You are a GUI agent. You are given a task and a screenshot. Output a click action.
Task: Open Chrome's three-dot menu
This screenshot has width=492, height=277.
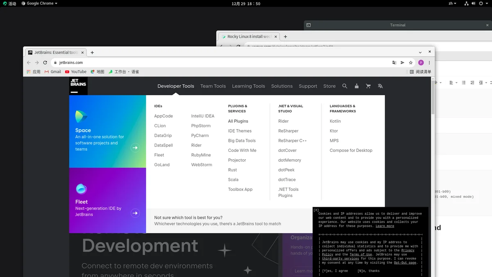click(x=429, y=63)
